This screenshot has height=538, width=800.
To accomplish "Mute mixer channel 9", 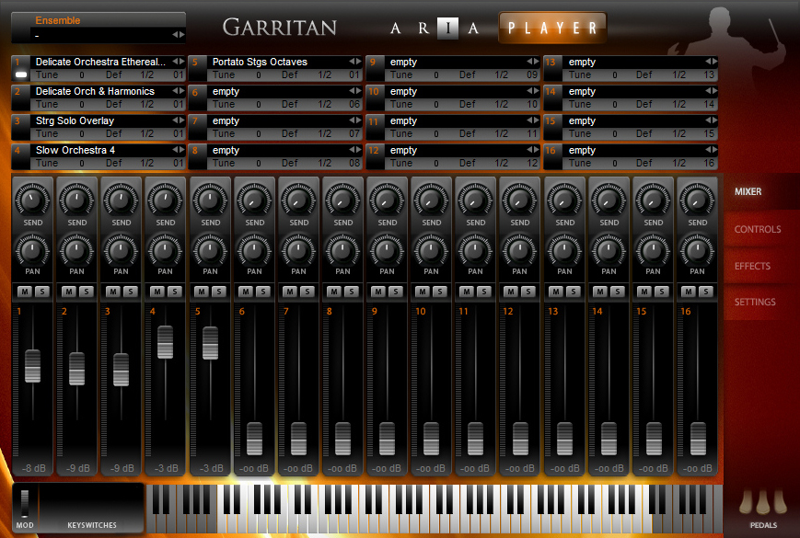I will 378,292.
